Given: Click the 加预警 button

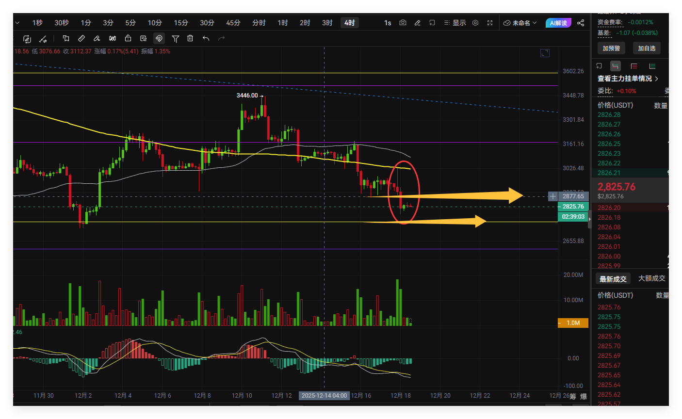Looking at the screenshot, I should click(x=611, y=48).
